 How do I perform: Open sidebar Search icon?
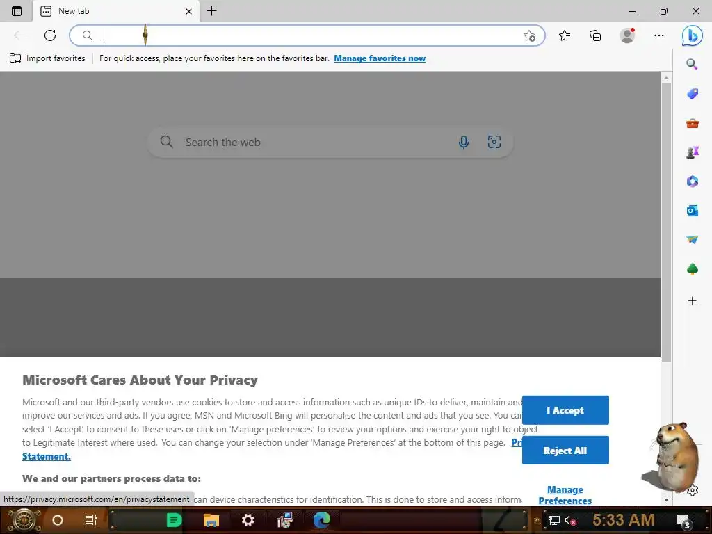click(692, 64)
